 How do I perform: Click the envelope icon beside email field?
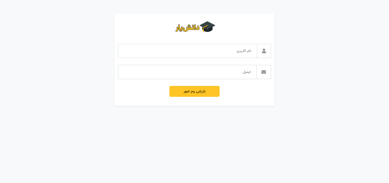coord(264,72)
